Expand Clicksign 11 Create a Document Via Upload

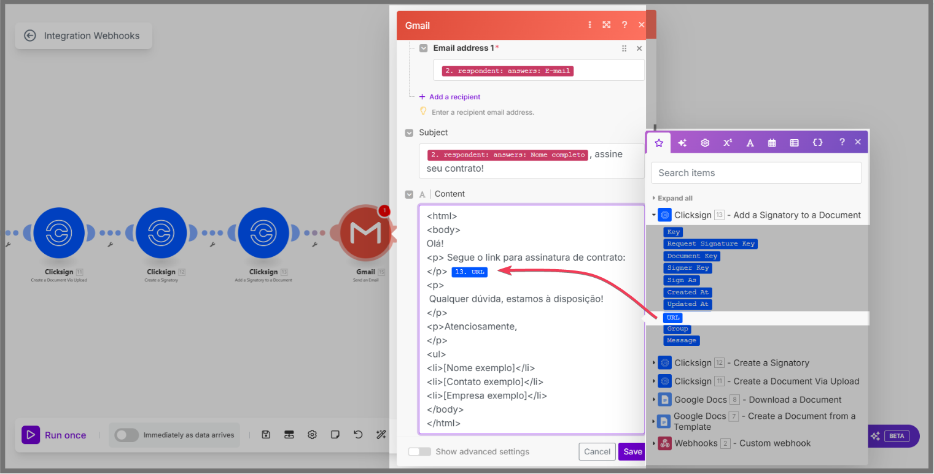(x=654, y=381)
